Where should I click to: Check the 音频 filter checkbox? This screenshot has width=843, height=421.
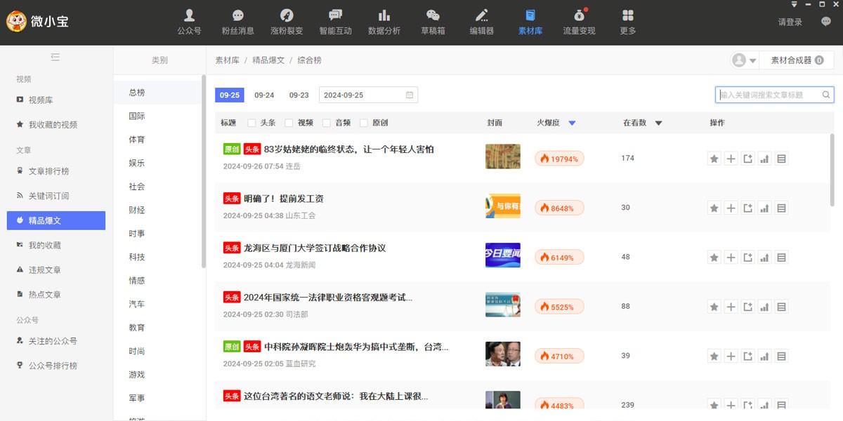coord(327,121)
